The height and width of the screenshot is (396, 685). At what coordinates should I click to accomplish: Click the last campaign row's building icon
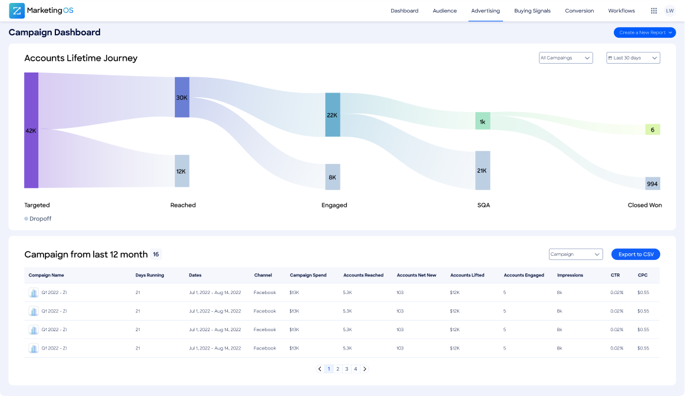pyautogui.click(x=34, y=348)
